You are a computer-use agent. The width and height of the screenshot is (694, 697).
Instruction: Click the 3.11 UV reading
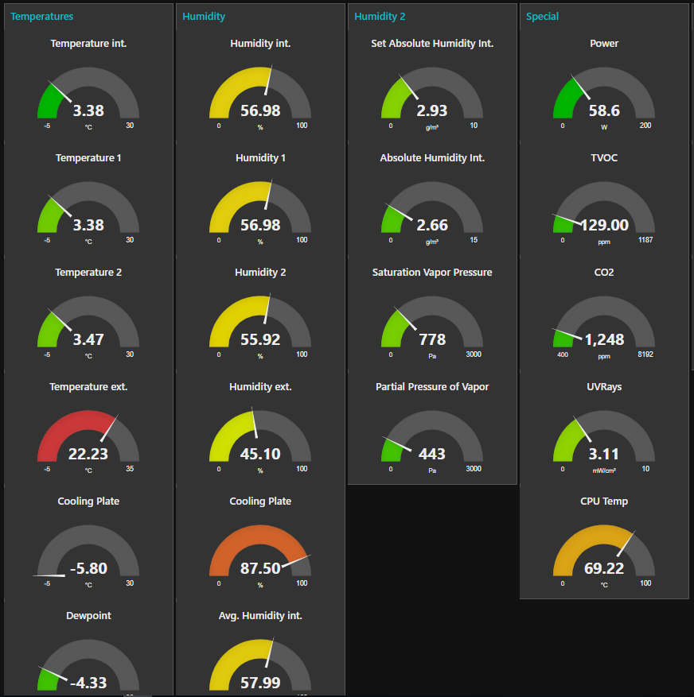tap(604, 454)
